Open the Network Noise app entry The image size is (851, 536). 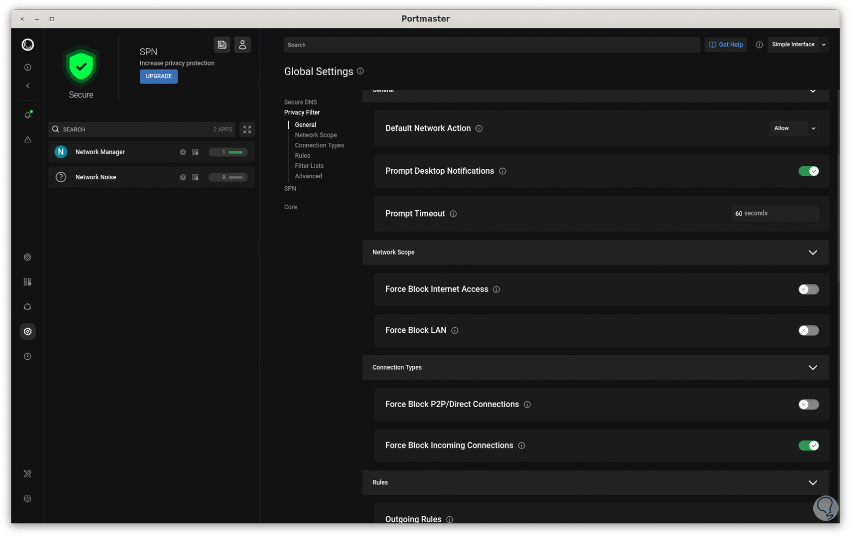point(152,177)
